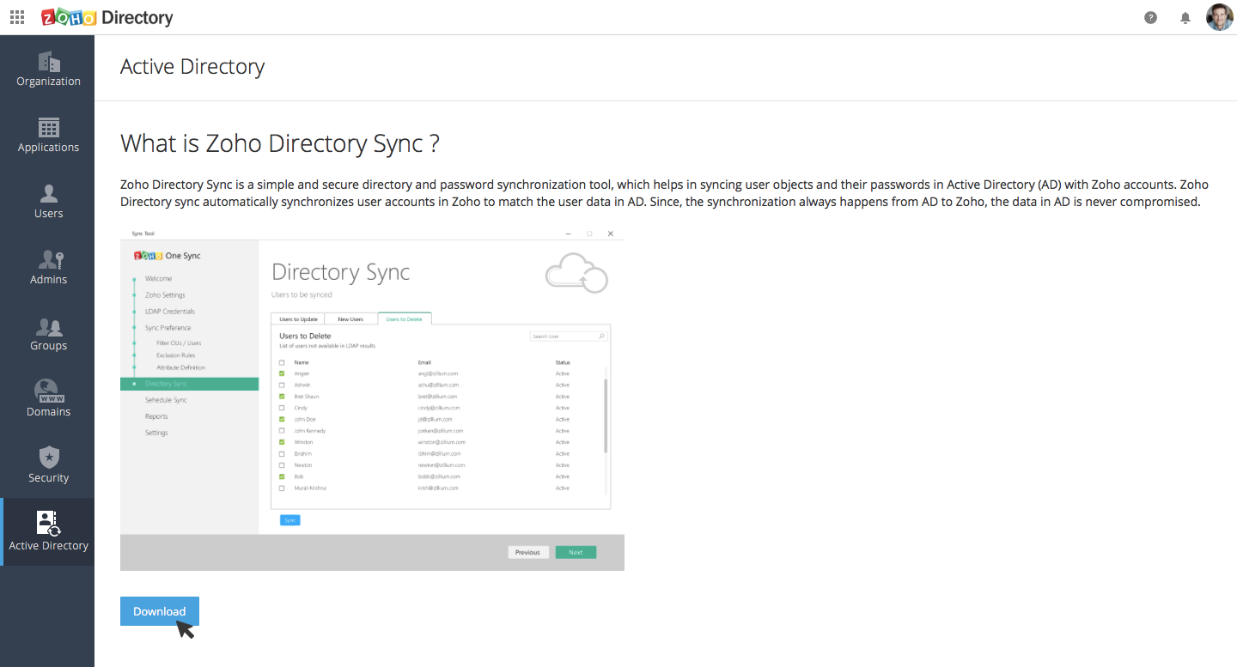
Task: Open the user profile avatar
Action: pyautogui.click(x=1219, y=17)
